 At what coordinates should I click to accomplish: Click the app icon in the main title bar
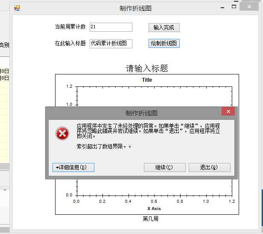(17, 8)
